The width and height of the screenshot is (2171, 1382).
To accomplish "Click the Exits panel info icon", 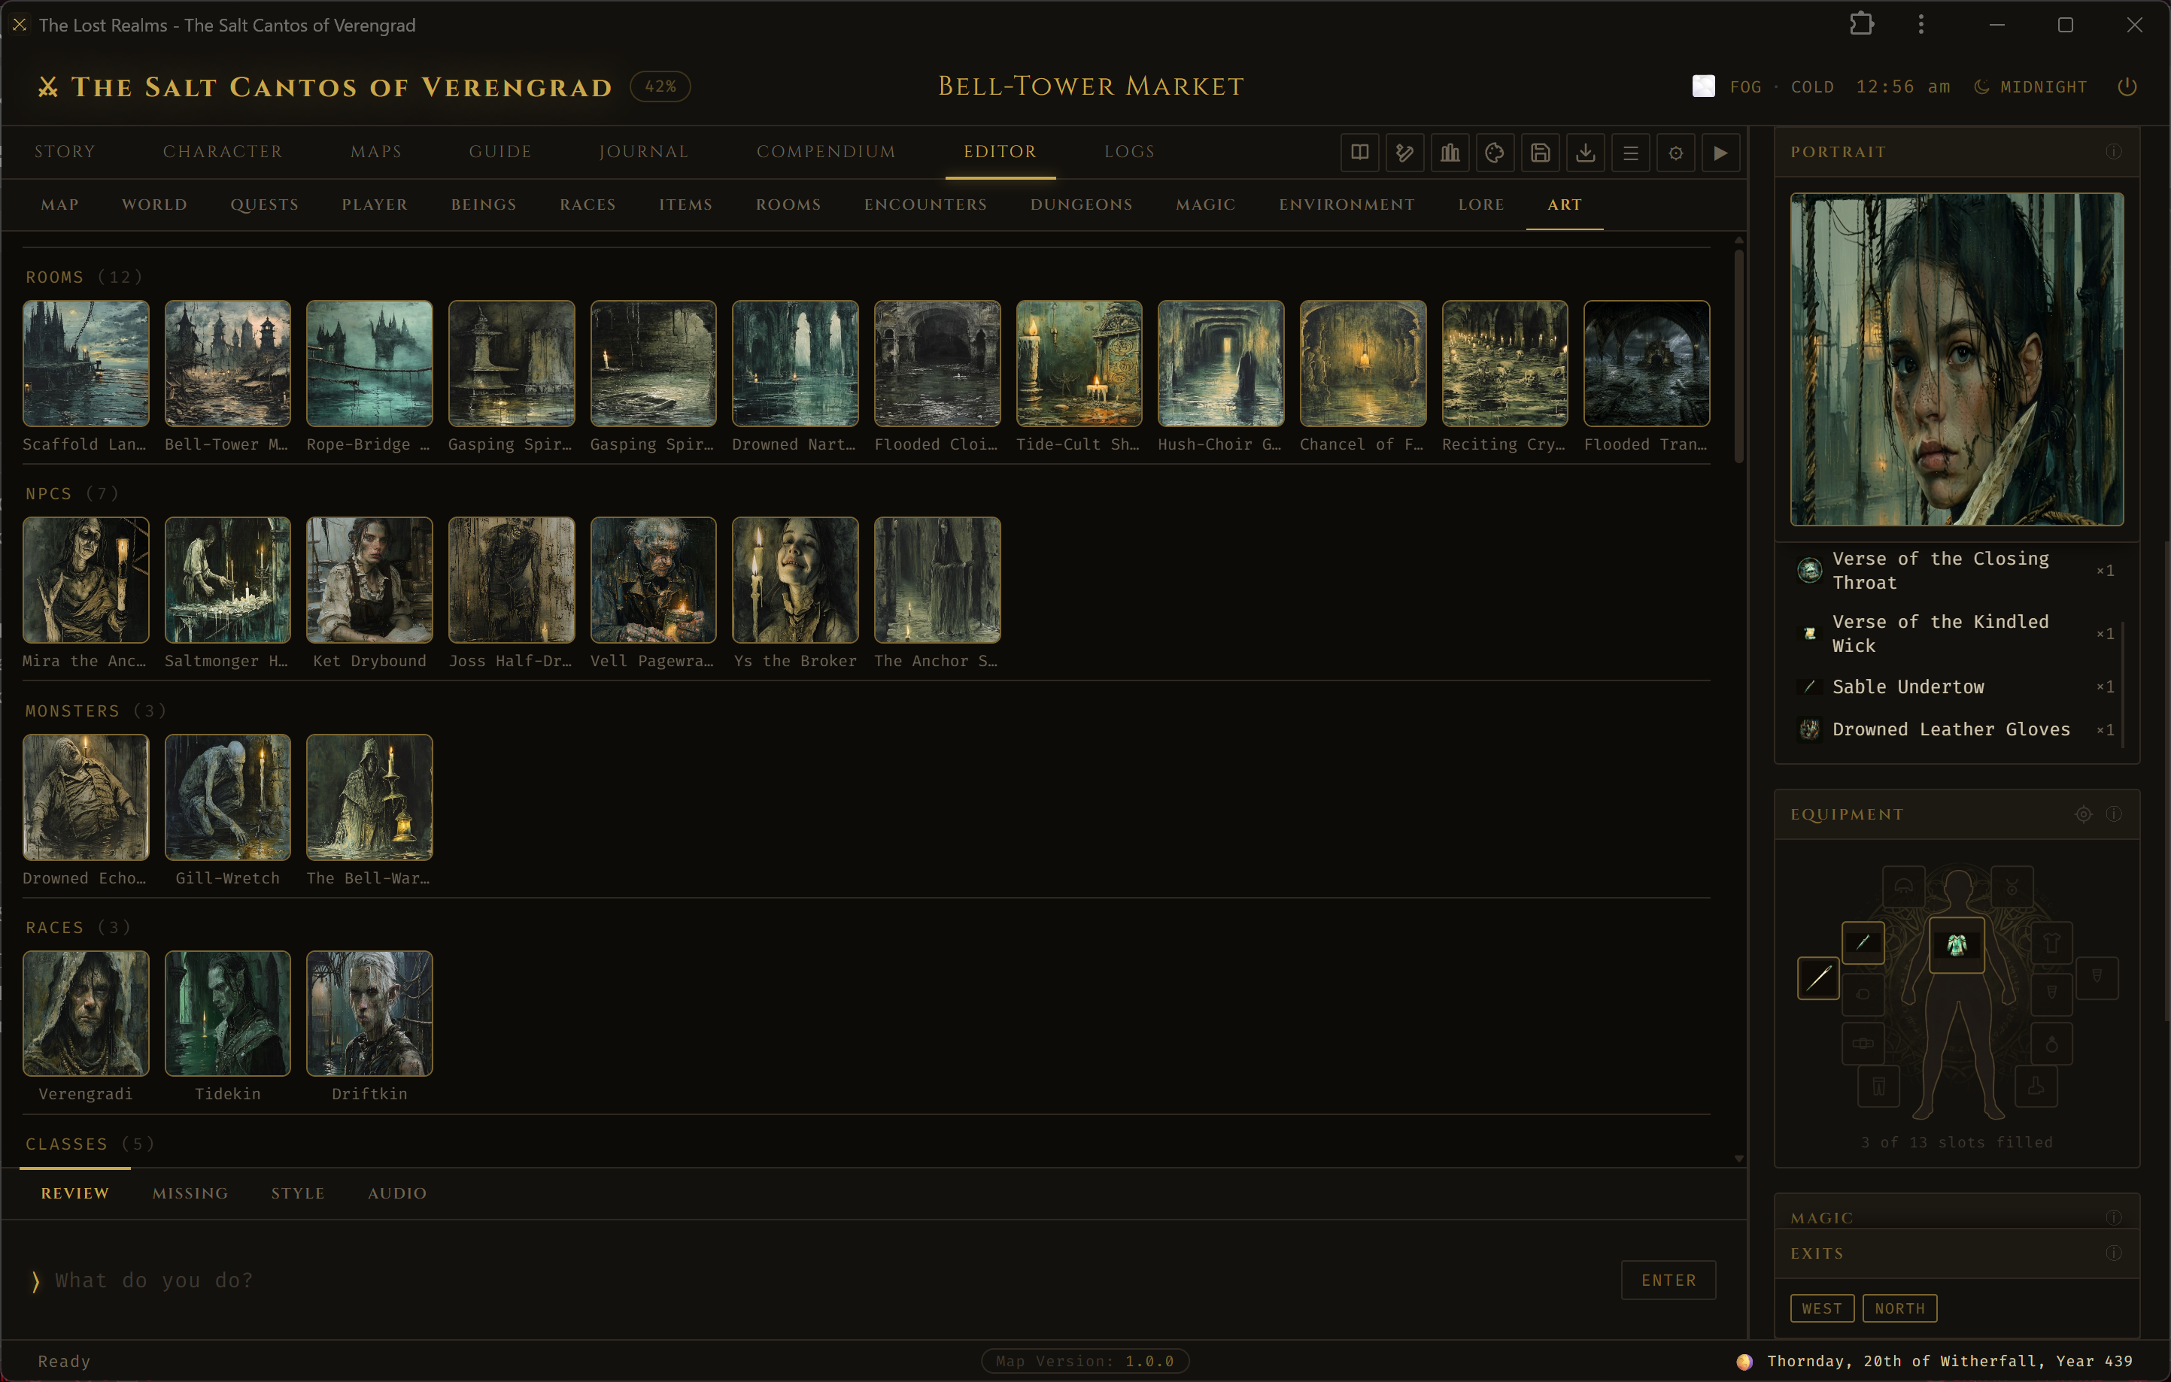I will 2113,1253.
